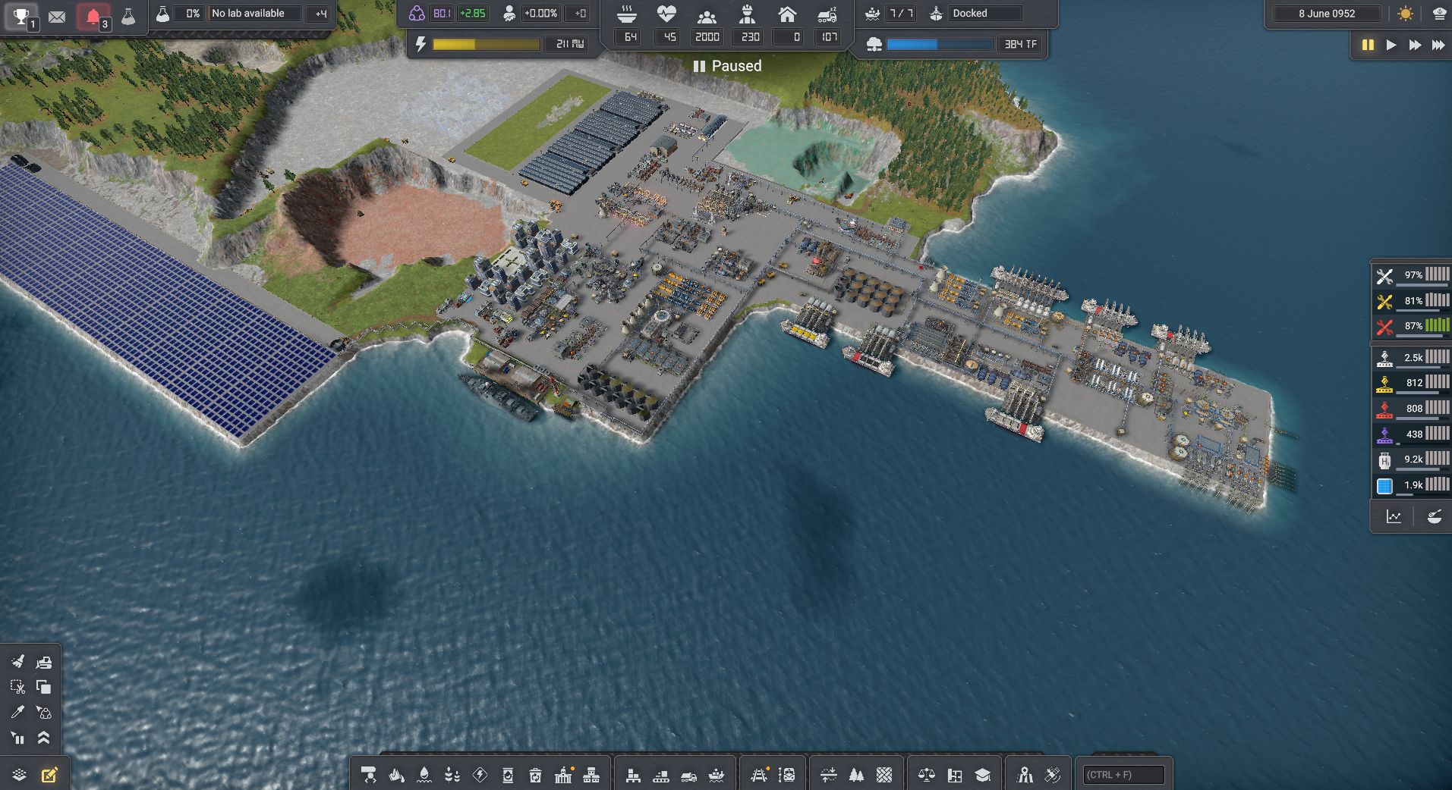Image resolution: width=1452 pixels, height=790 pixels.
Task: Toggle the layers overlay button
Action: point(20,775)
